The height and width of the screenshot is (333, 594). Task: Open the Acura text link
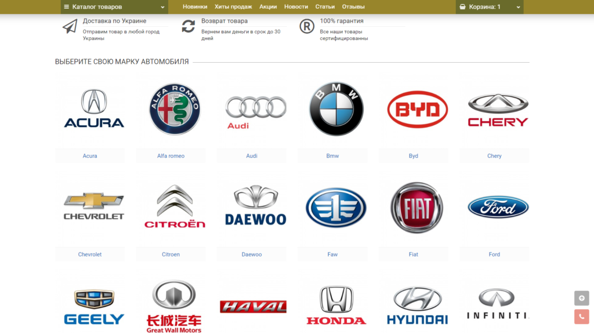(90, 155)
